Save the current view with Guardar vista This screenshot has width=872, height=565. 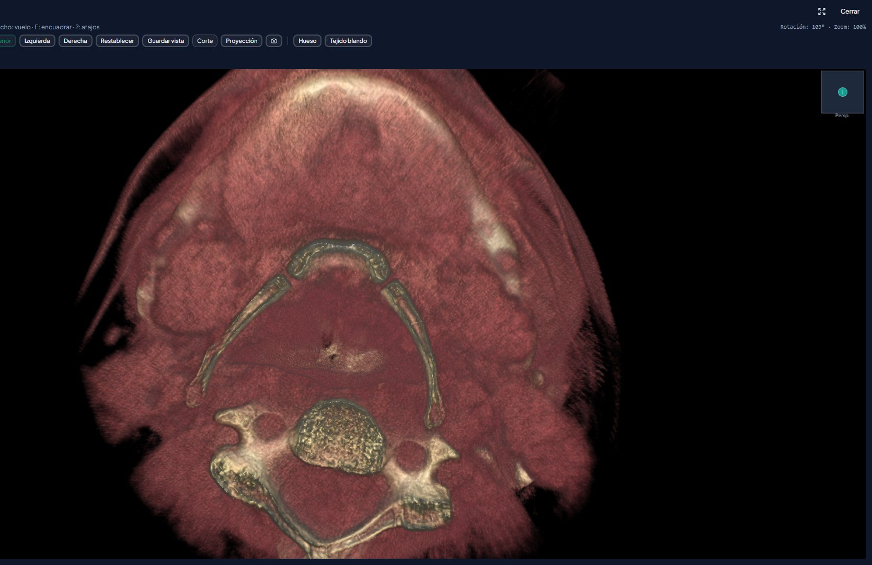click(166, 41)
